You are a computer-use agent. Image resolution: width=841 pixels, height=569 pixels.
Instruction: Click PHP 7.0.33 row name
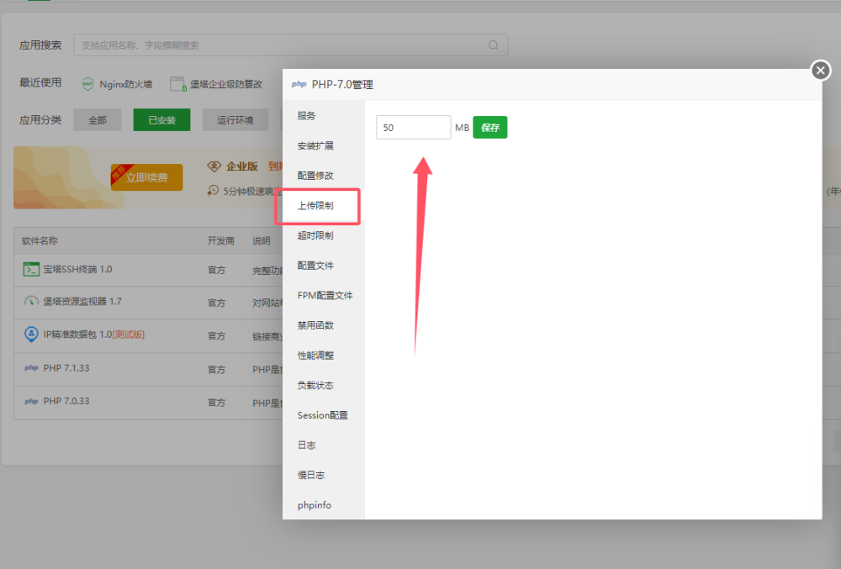(66, 401)
